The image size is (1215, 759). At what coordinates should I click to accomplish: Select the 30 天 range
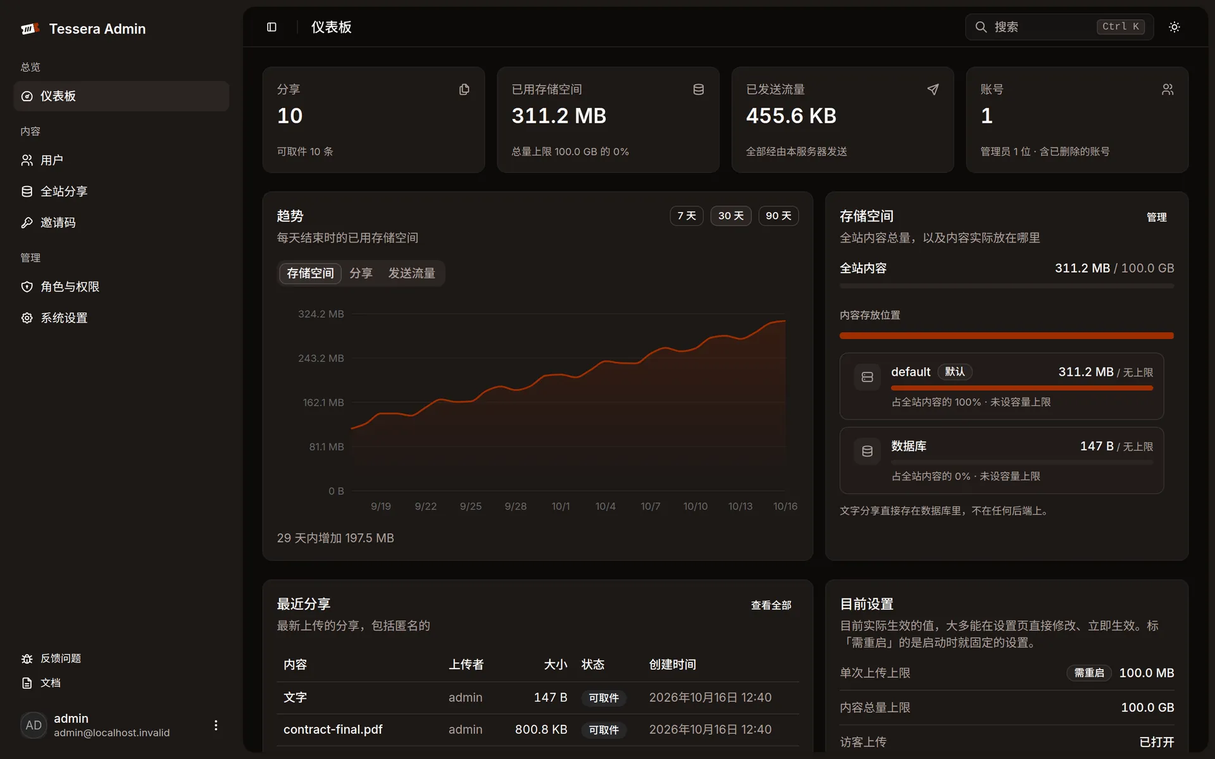click(x=731, y=216)
